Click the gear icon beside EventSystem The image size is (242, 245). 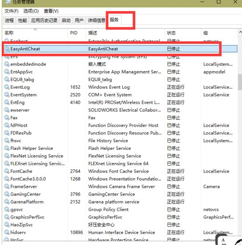point(7,95)
